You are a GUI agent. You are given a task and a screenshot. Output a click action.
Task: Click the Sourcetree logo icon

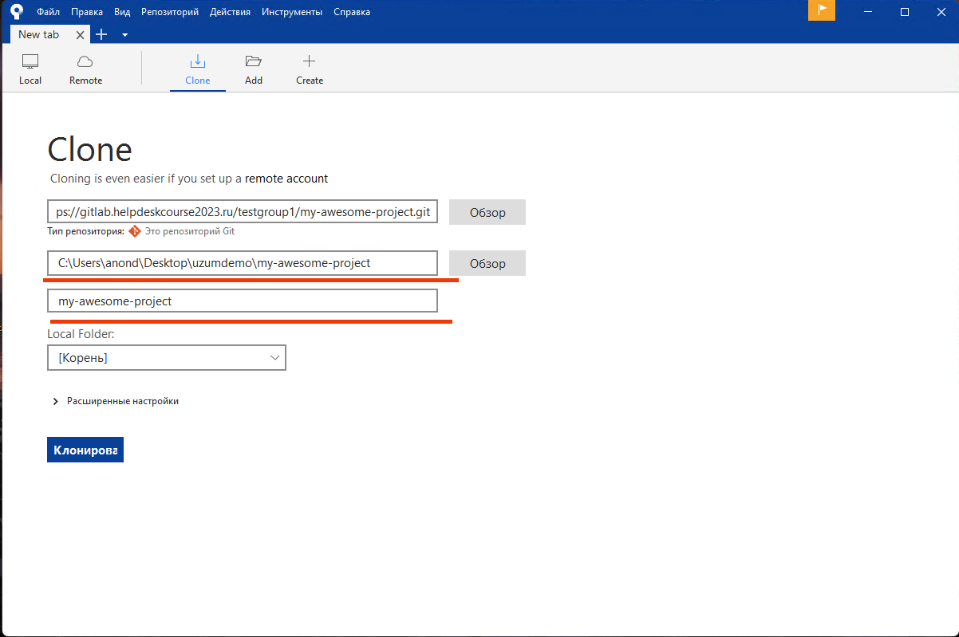coord(16,12)
